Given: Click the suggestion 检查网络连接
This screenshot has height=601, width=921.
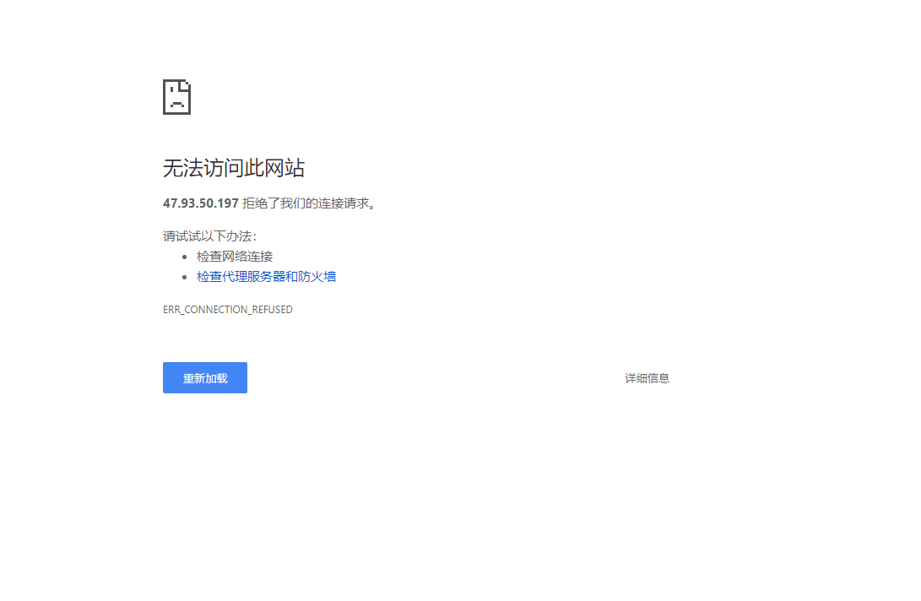Looking at the screenshot, I should pyautogui.click(x=234, y=256).
